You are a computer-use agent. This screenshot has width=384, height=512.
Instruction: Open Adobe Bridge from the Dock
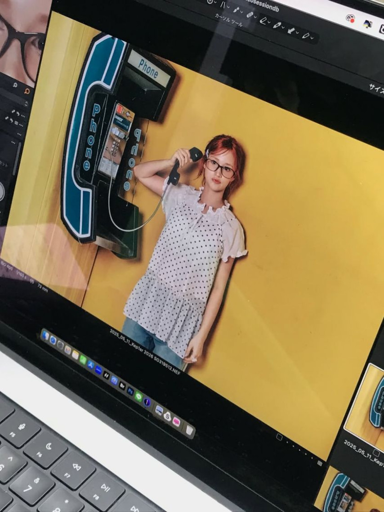click(122, 385)
